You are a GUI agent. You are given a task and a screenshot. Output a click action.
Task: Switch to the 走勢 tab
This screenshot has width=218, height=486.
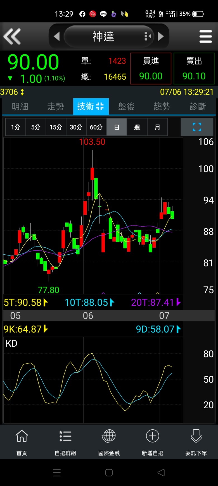click(x=55, y=107)
